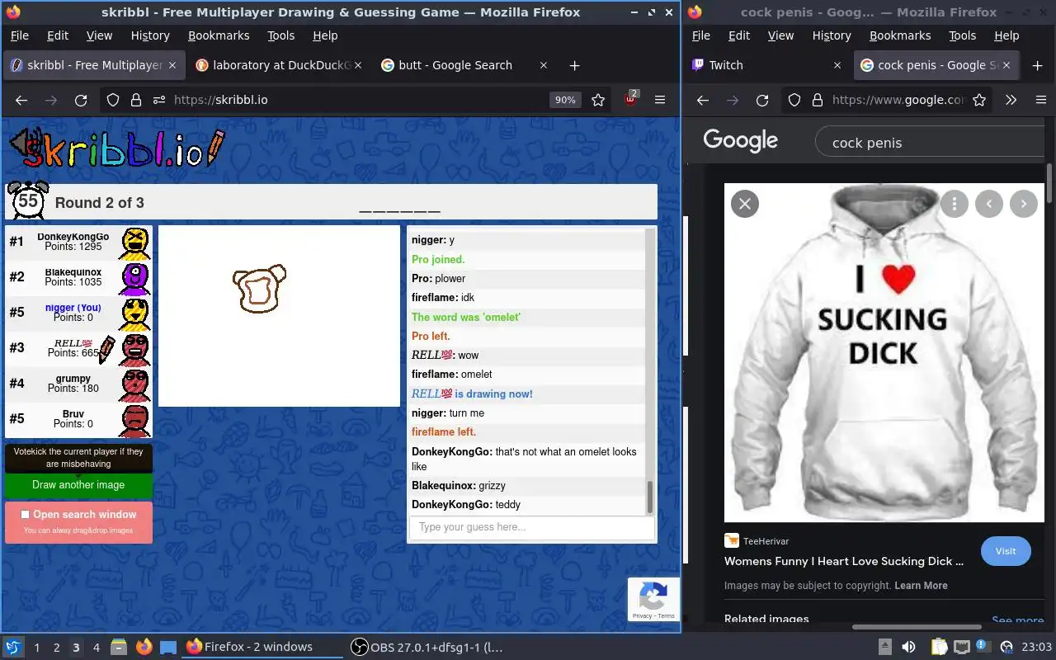Click the skribbl.io address bar URL
1056x660 pixels.
pos(221,100)
